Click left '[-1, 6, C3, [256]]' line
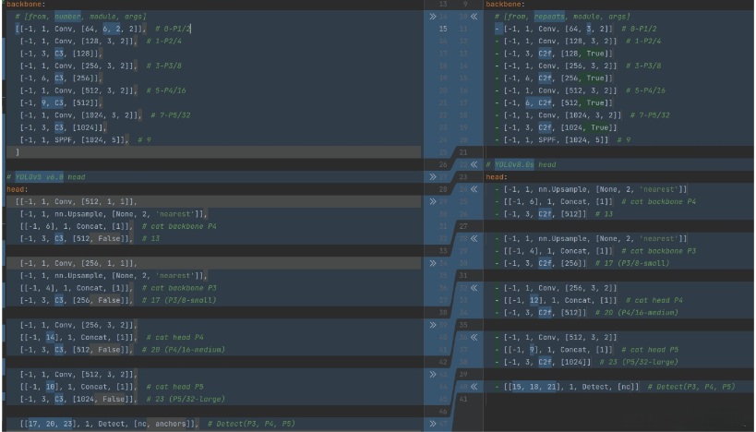This screenshot has width=756, height=432. pyautogui.click(x=61, y=78)
